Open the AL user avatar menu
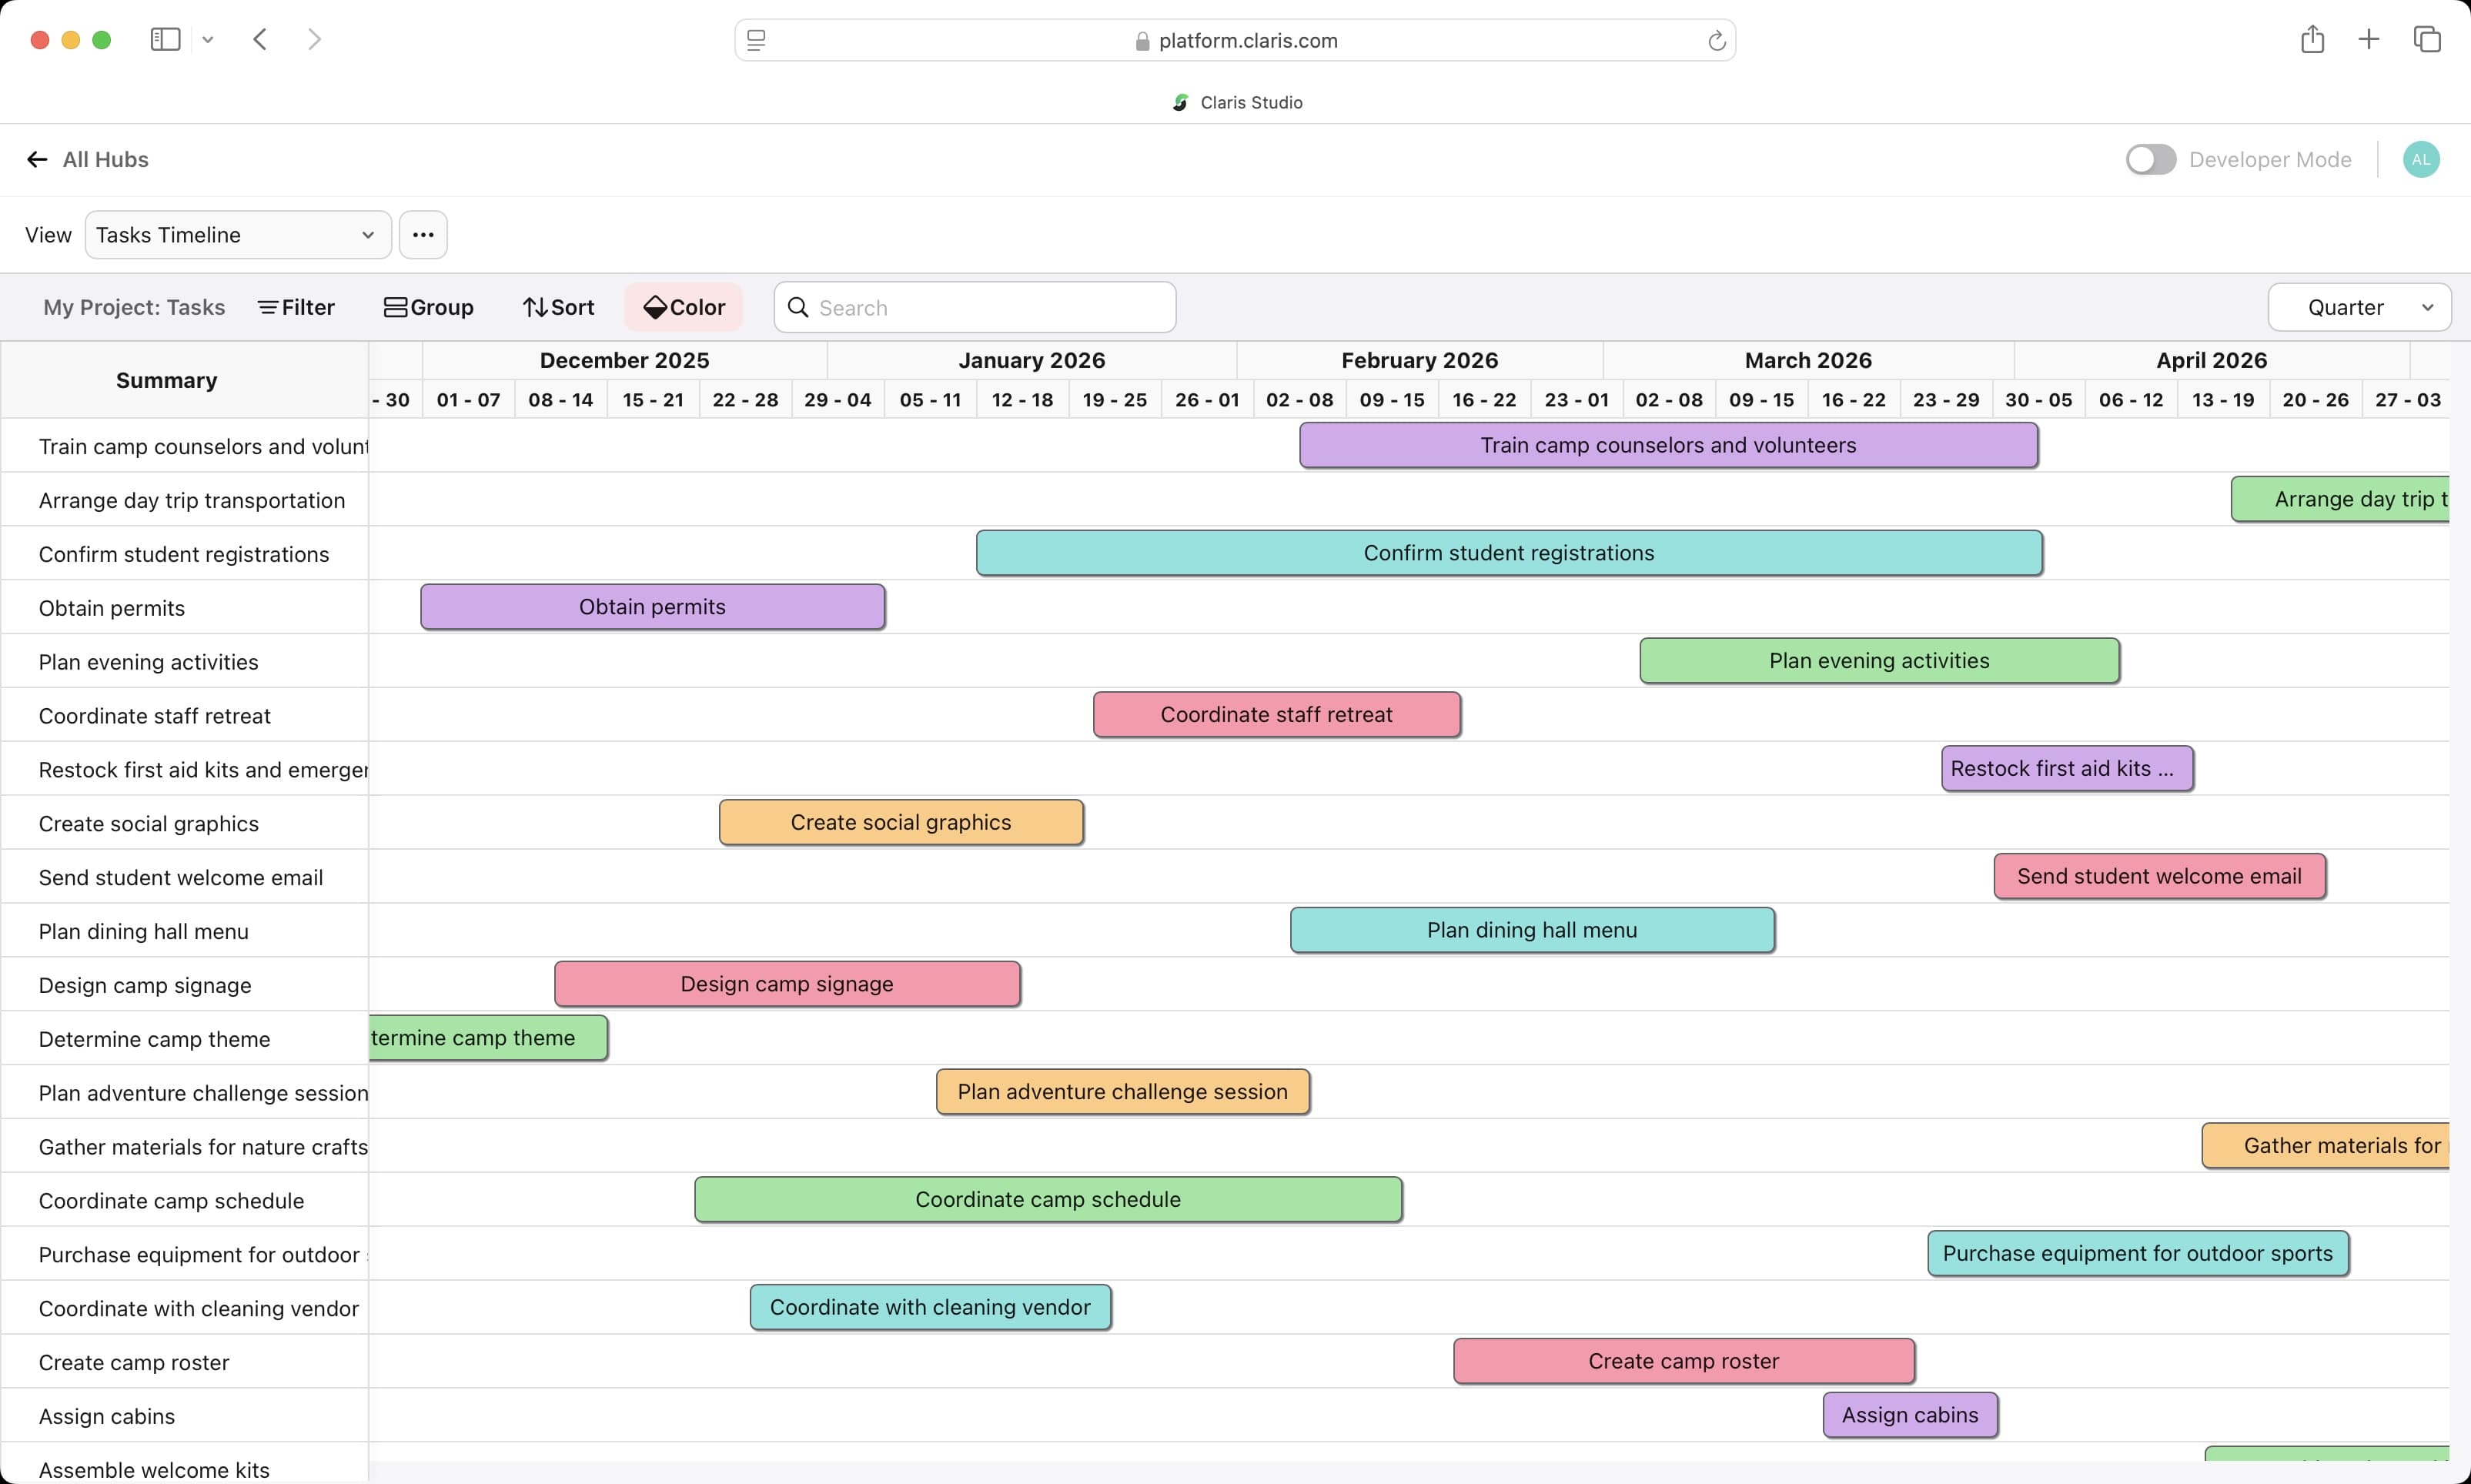Viewport: 2471px width, 1484px height. pos(2421,160)
